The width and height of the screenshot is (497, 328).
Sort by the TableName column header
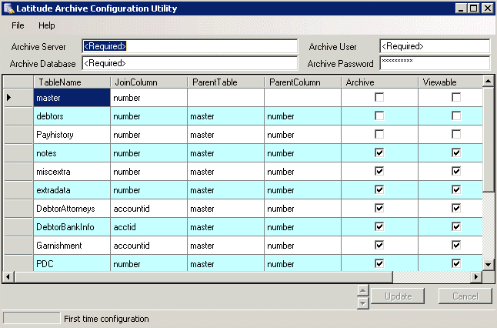[x=72, y=82]
